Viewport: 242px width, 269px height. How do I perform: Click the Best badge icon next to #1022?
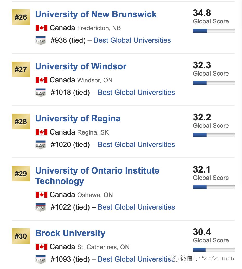41,207
